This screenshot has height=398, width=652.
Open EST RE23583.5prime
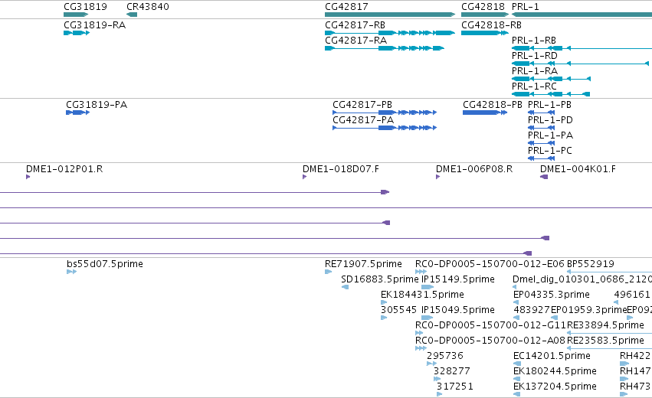click(x=609, y=348)
